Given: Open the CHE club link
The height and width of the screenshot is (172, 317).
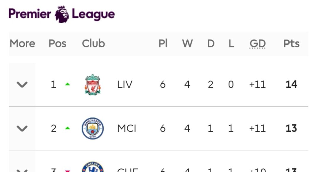Looking at the screenshot, I should (128, 170).
